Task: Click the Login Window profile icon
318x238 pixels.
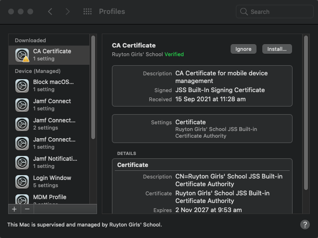Action: [22, 182]
